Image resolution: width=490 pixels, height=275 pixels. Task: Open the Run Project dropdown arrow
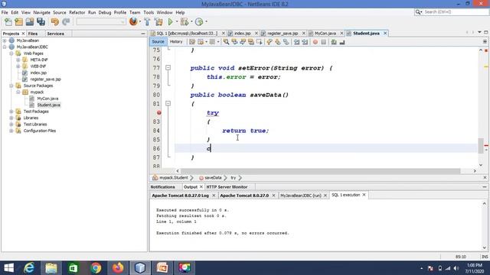click(177, 22)
